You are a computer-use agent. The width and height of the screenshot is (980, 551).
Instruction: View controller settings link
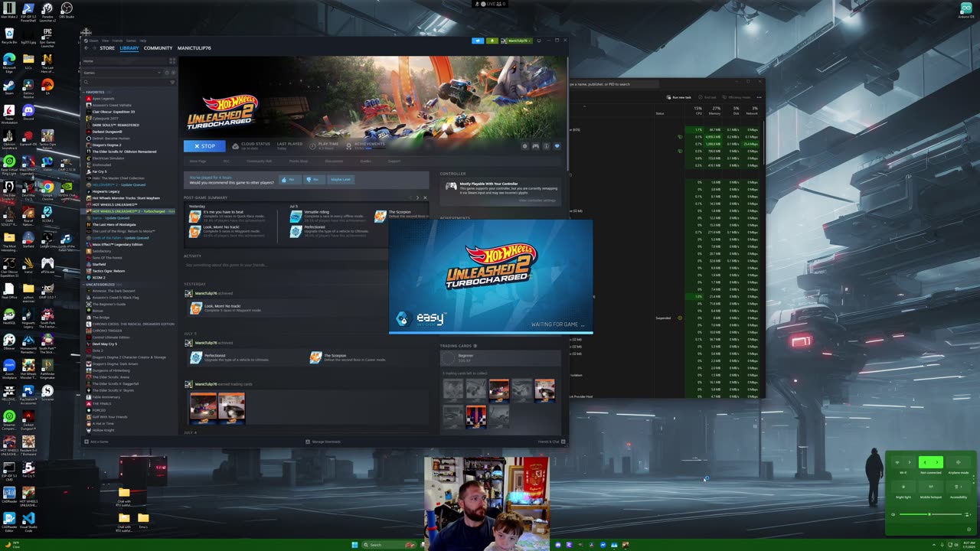point(537,201)
